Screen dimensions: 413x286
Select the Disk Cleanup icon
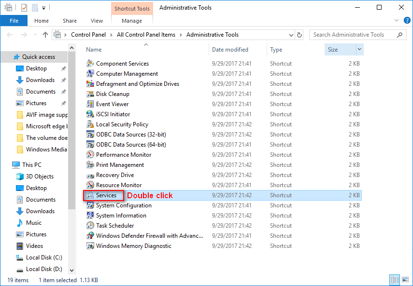tap(90, 94)
